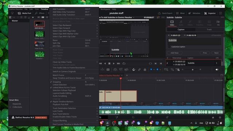Screen dimensions: 233x131
Task: Open the Media Pool panel button
Action: pyautogui.click(x=24, y=13)
